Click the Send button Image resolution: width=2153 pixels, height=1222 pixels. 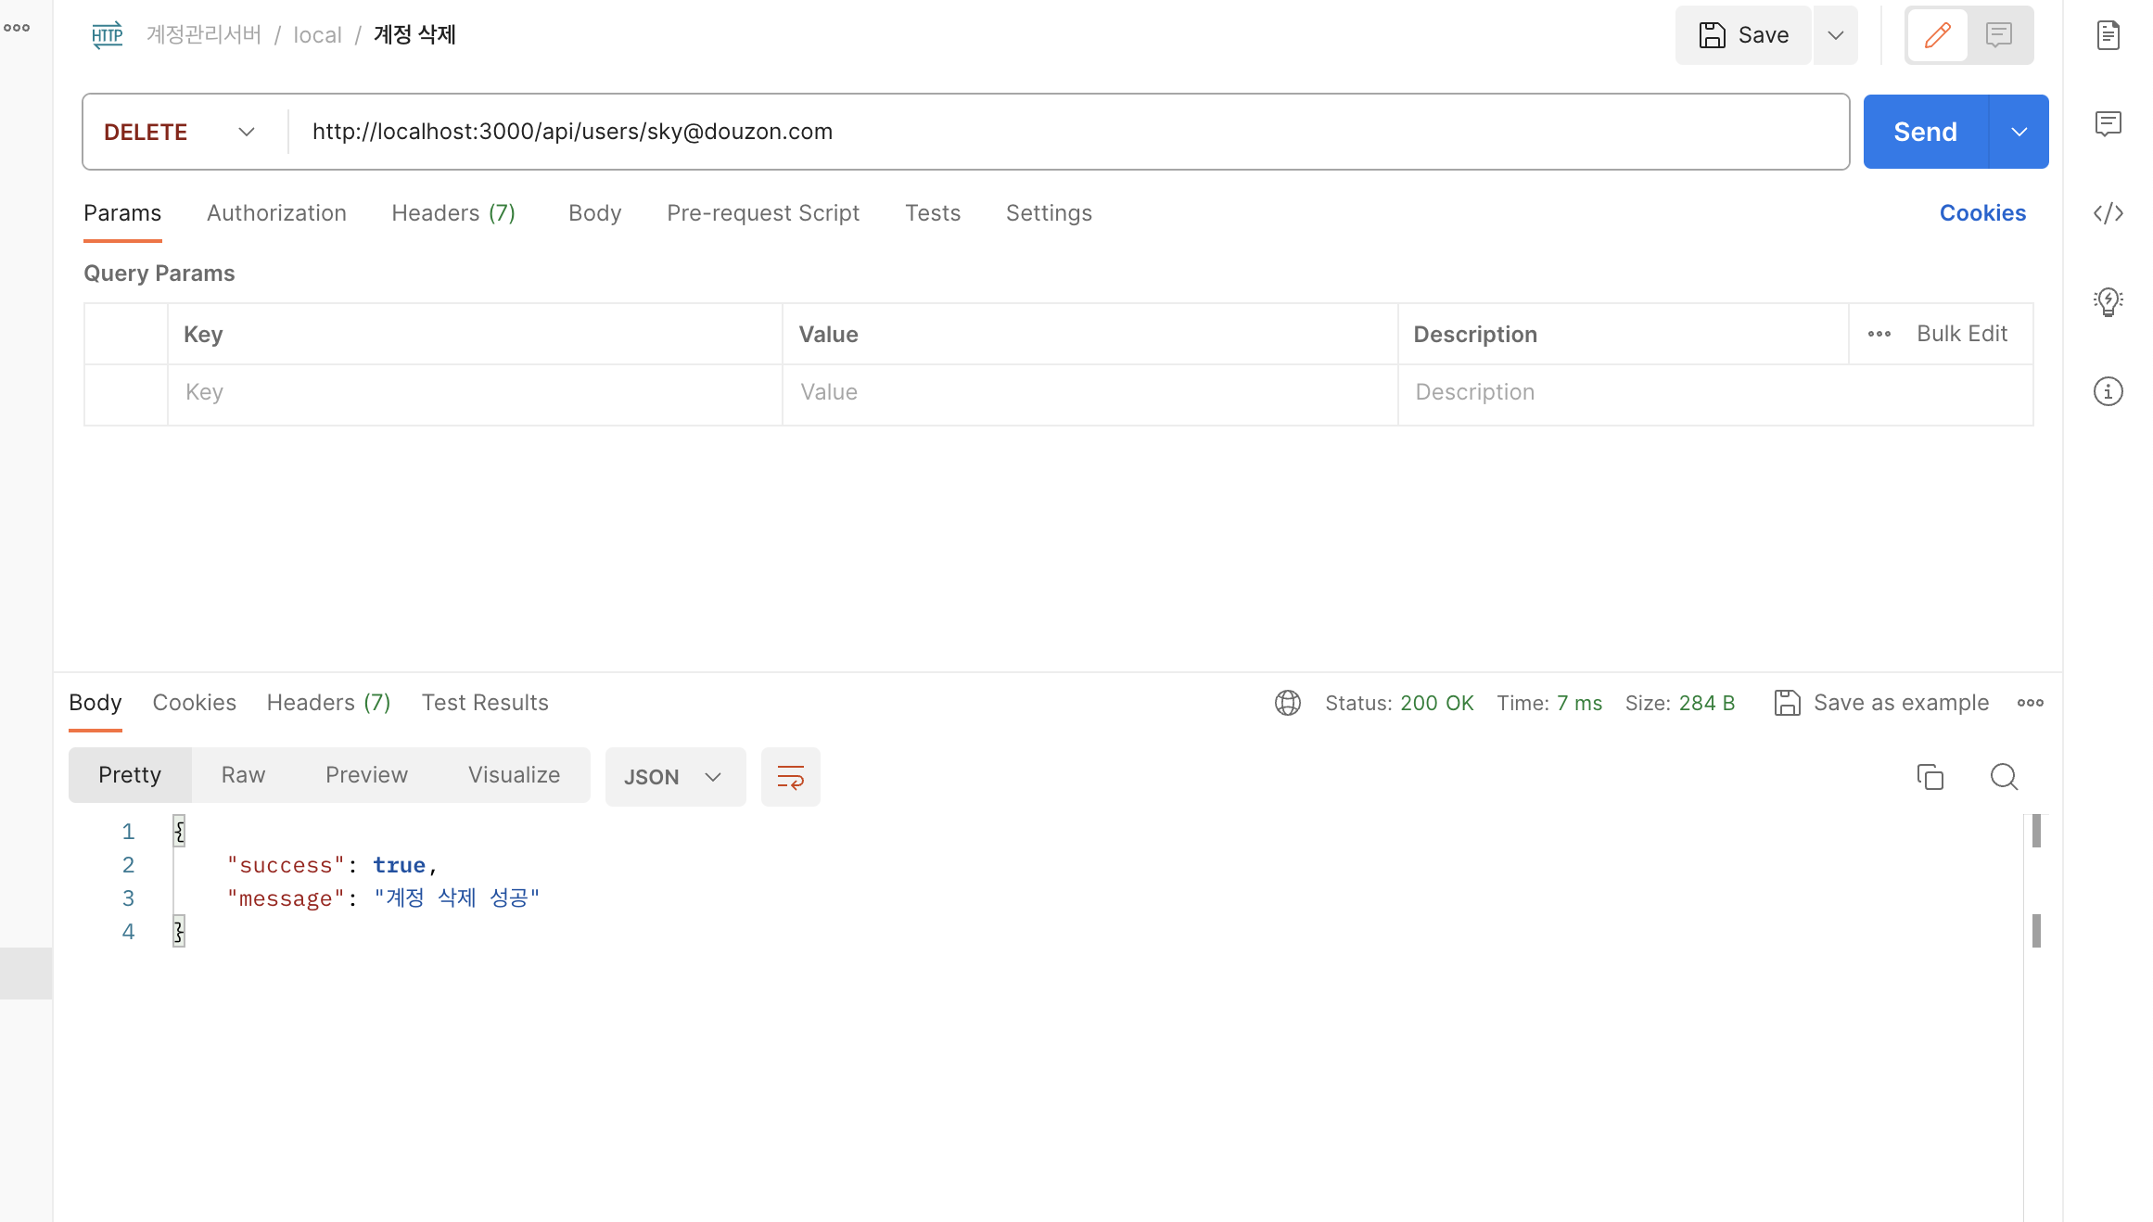(1925, 132)
